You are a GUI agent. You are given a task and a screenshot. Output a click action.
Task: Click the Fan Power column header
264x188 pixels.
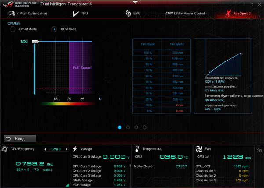(148, 44)
